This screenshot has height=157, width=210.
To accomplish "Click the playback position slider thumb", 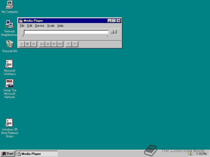I will (23, 32).
